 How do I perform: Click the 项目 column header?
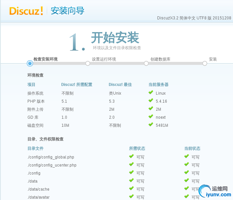[31, 85]
